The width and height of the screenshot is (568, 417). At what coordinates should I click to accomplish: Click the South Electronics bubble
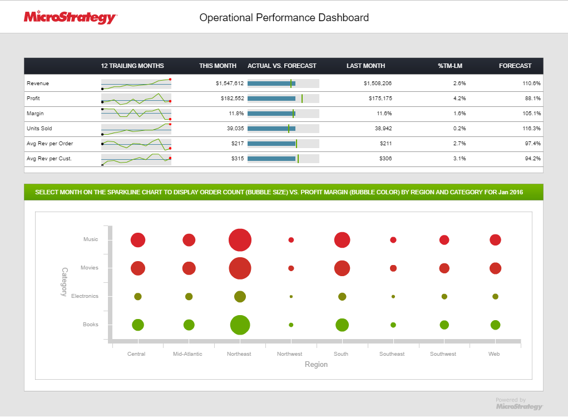(x=342, y=297)
